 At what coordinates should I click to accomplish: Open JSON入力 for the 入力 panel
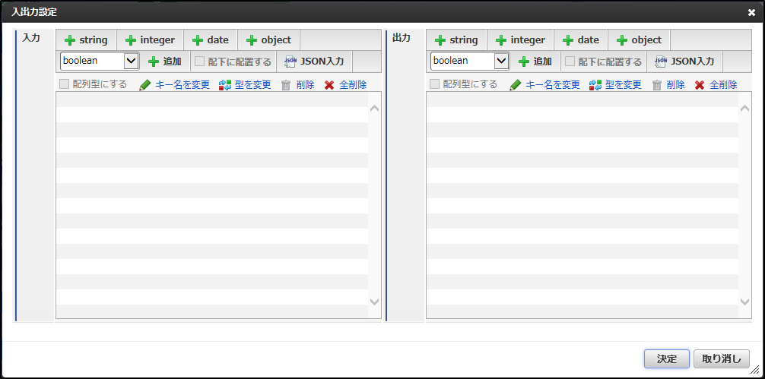click(x=314, y=62)
